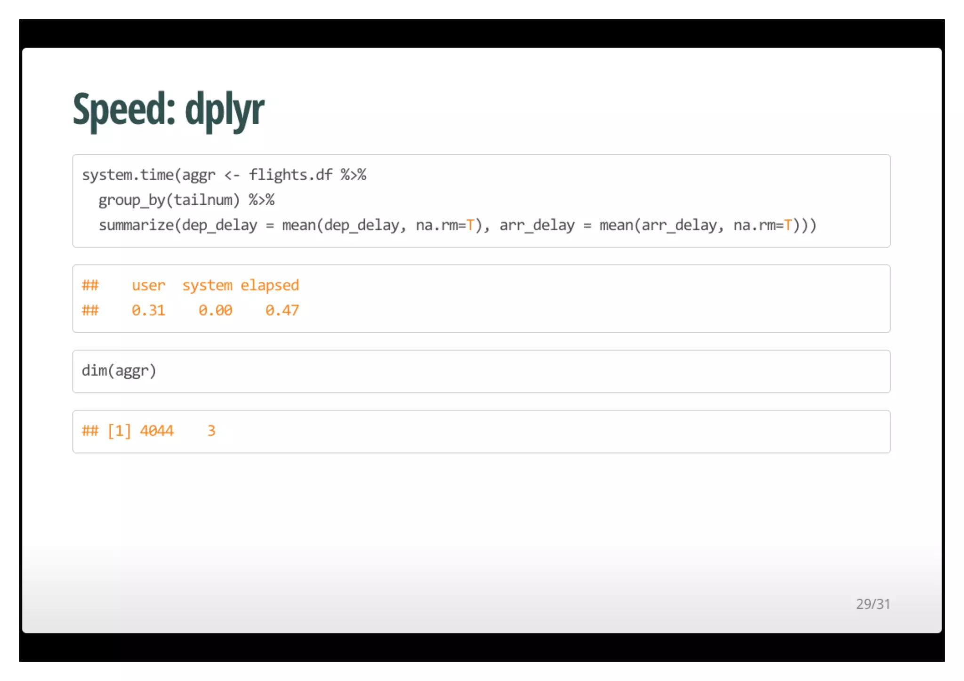Click the summarize(dep_delay = mean code line
Image resolution: width=964 pixels, height=681 pixels.
pyautogui.click(x=458, y=225)
